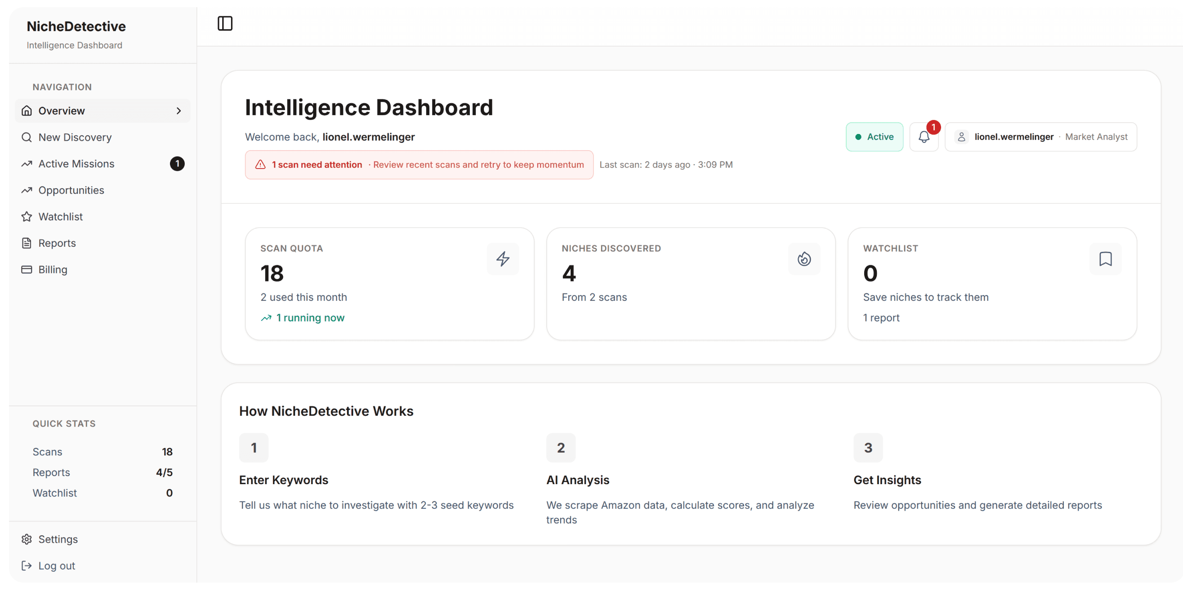Image resolution: width=1183 pixels, height=597 pixels.
Task: Navigate to Opportunities
Action: (71, 190)
